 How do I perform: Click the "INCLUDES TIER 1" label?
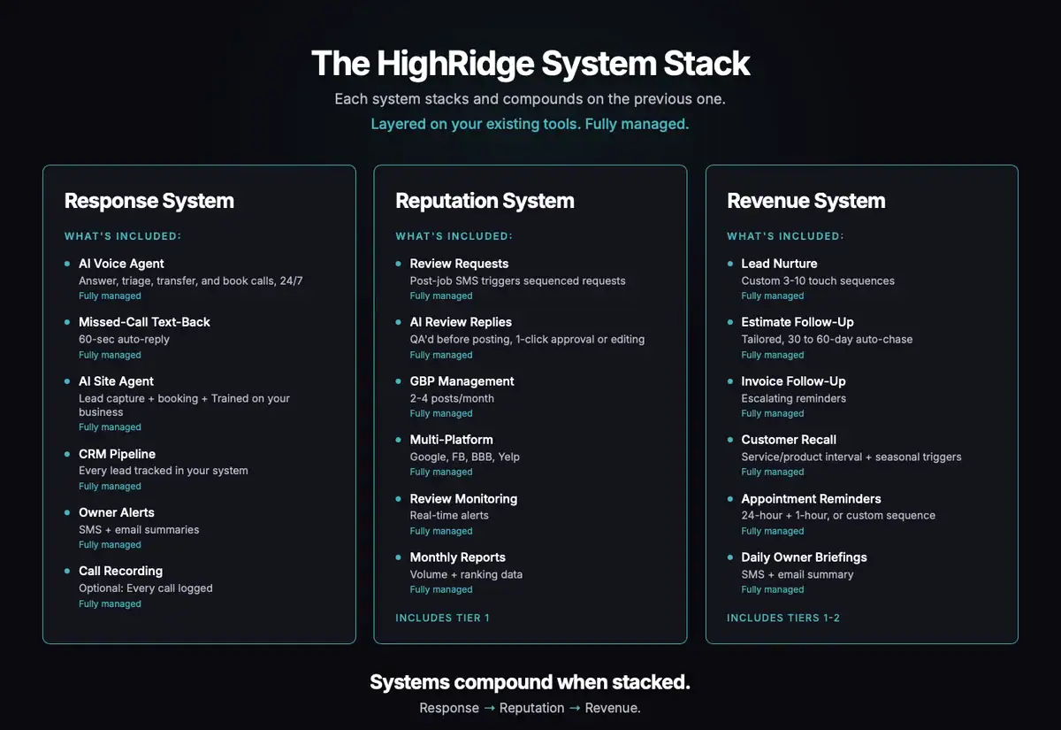pyautogui.click(x=442, y=618)
